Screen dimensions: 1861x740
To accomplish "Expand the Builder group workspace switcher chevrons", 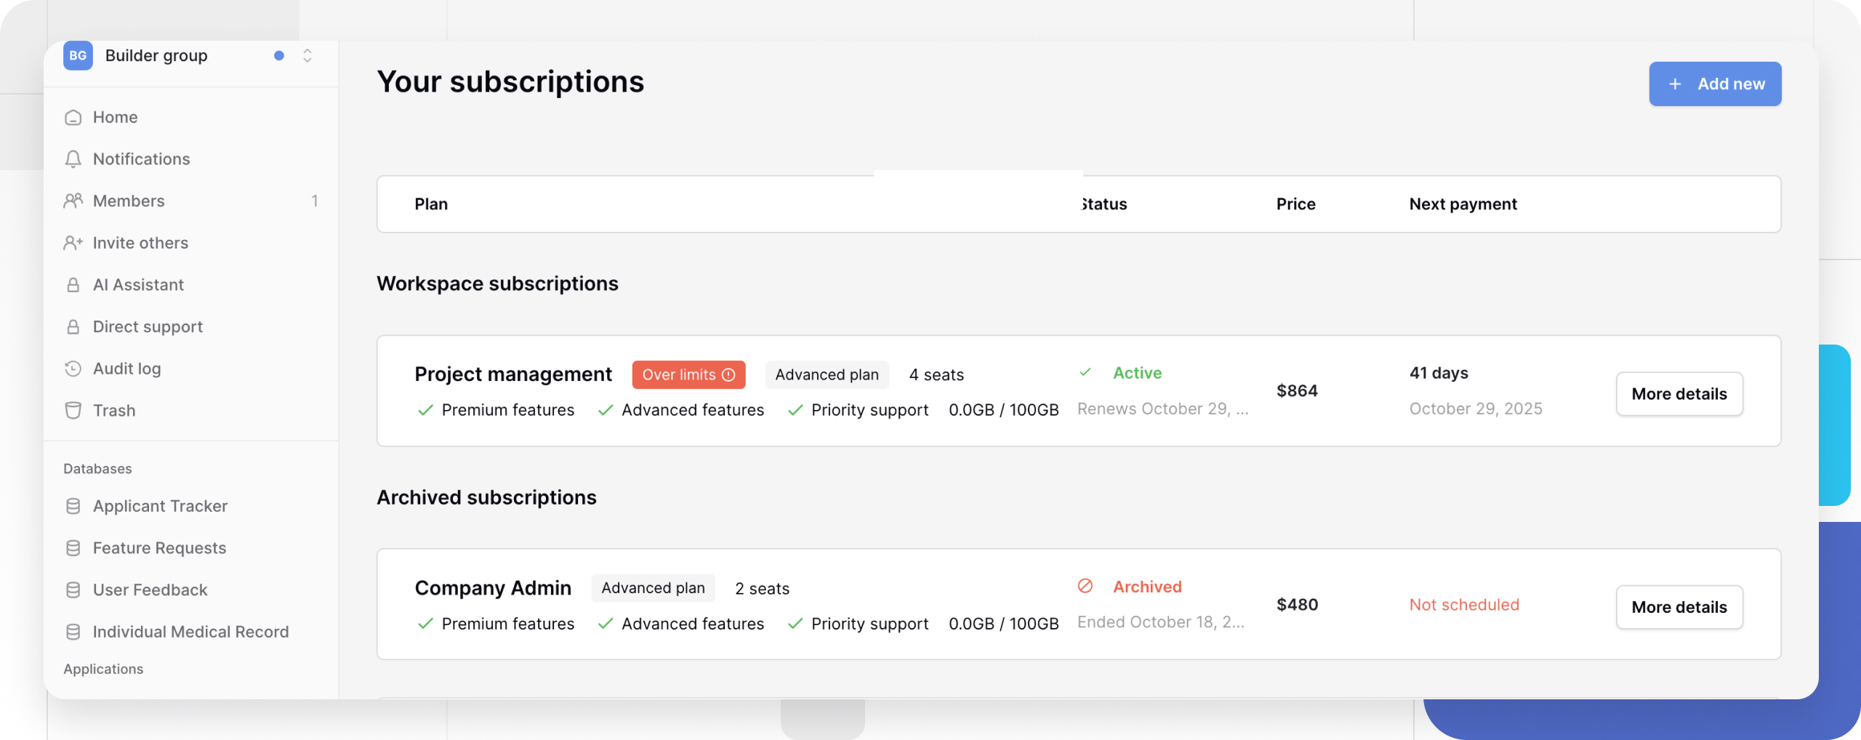I will point(308,56).
